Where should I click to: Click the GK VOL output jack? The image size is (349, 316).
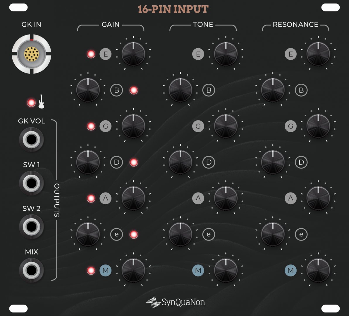pos(31,140)
